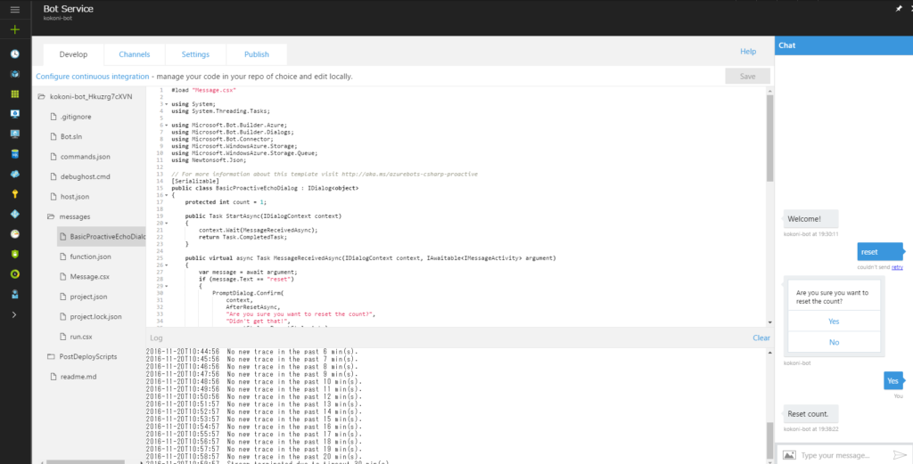Open function.json file

(90, 257)
